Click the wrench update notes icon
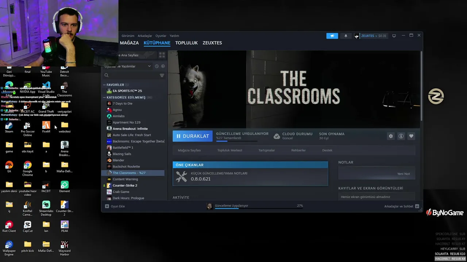 tap(181, 176)
